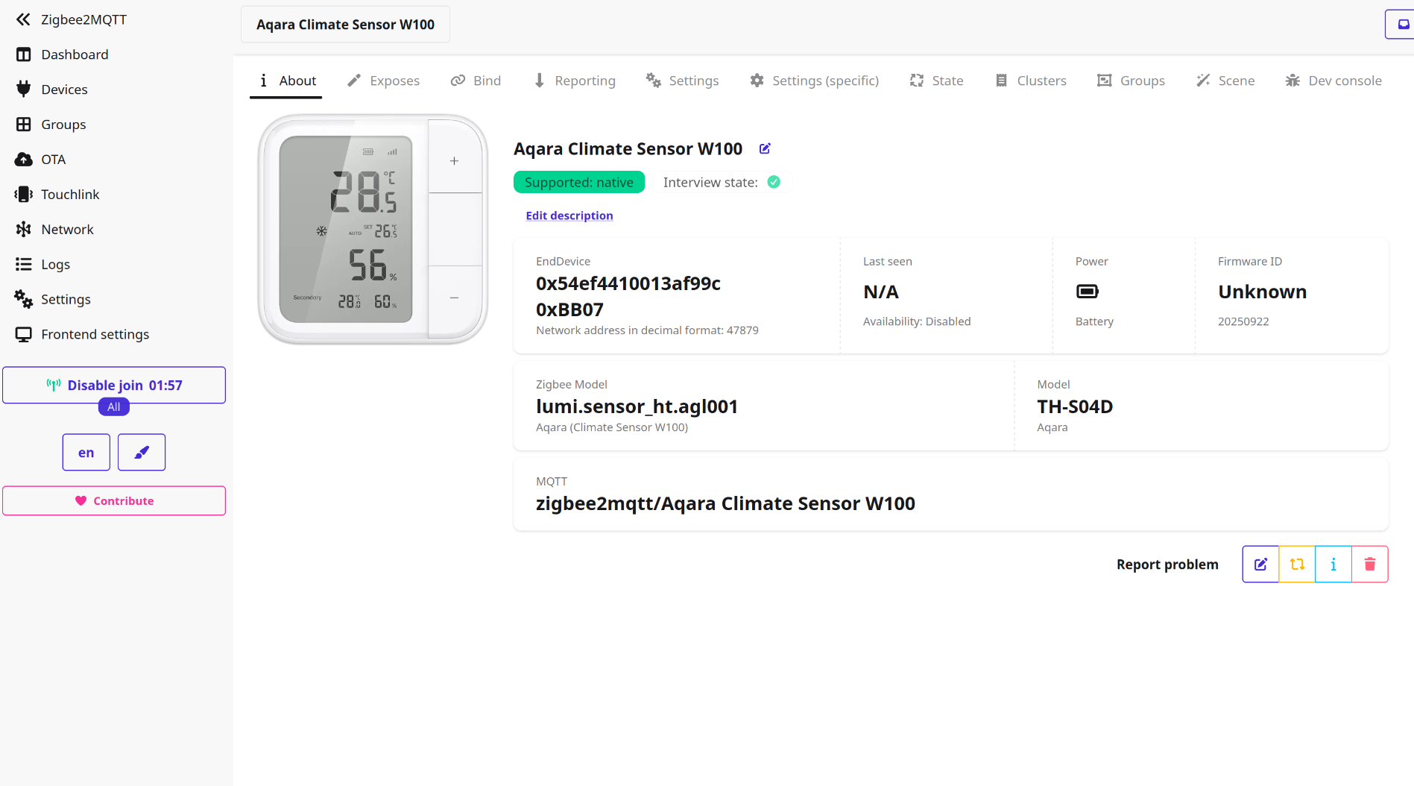Click the IEEE address 0x54ef4410013af99c
Image resolution: width=1414 pixels, height=786 pixels.
coord(628,283)
